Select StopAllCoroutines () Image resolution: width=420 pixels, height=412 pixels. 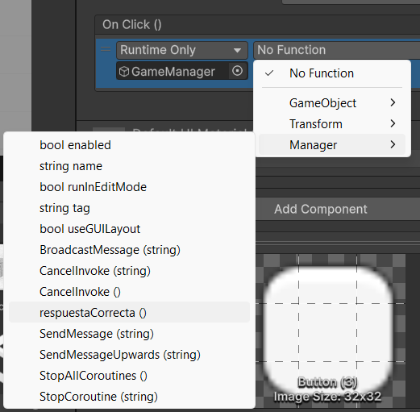point(129,376)
